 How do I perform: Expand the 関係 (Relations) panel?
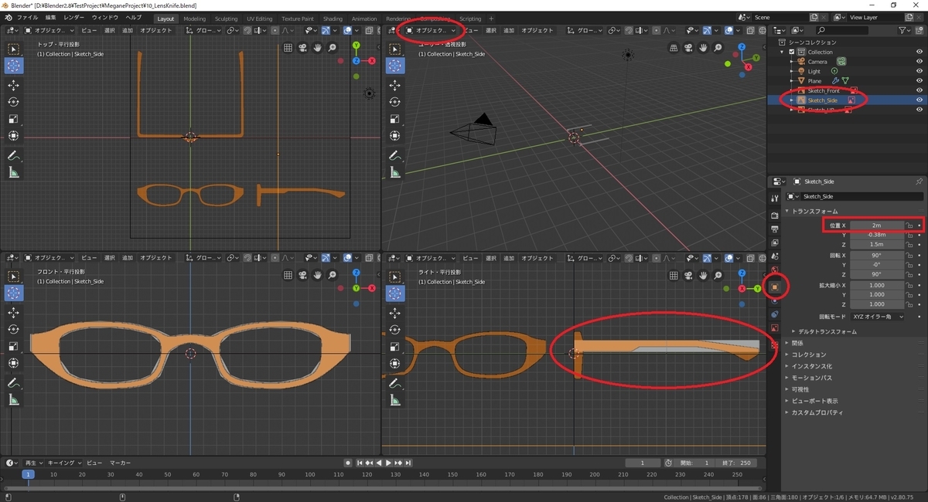coord(797,343)
